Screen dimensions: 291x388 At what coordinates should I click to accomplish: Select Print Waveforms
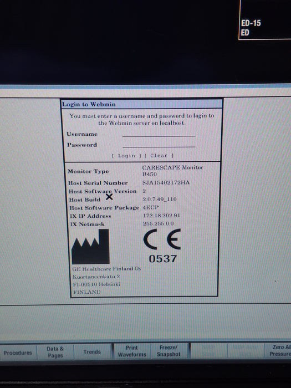click(x=132, y=351)
